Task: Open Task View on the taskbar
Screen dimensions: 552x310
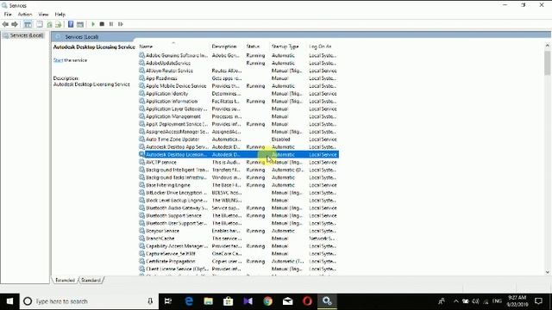Action: tap(168, 301)
